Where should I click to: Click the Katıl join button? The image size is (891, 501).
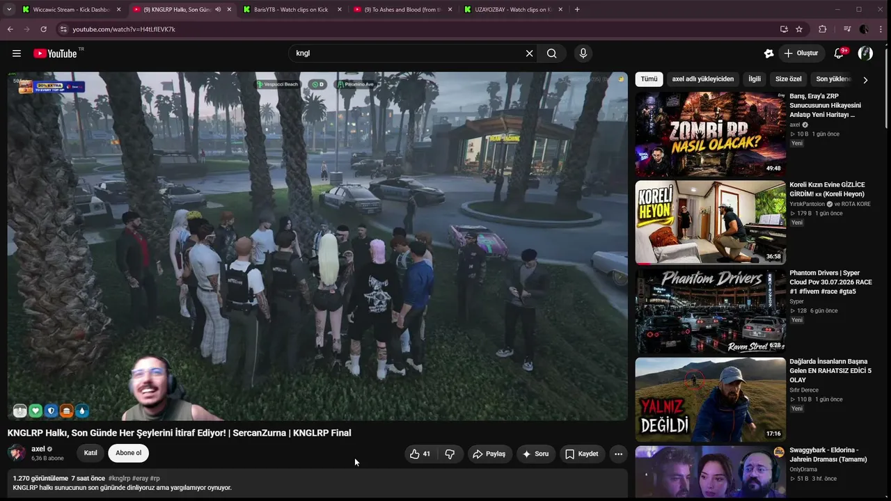[90, 453]
